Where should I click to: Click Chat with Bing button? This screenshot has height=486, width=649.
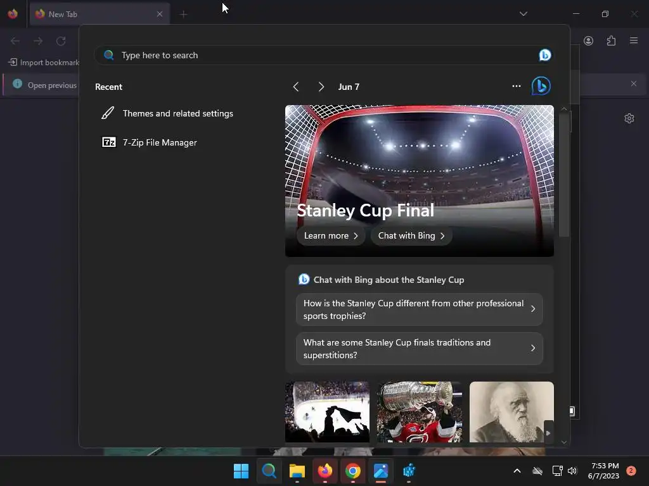click(411, 235)
